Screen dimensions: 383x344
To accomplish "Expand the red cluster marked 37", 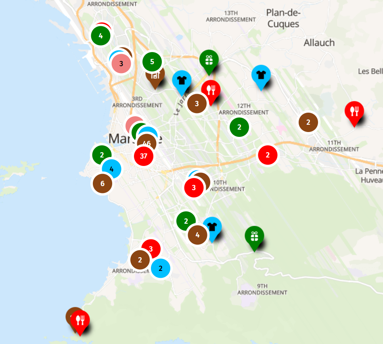I will [144, 156].
